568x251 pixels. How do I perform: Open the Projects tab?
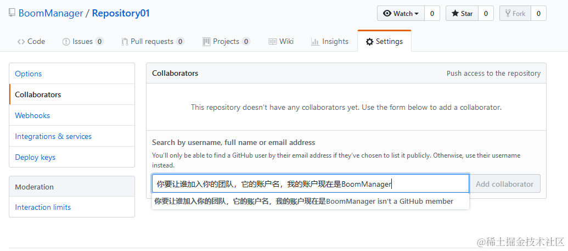227,41
